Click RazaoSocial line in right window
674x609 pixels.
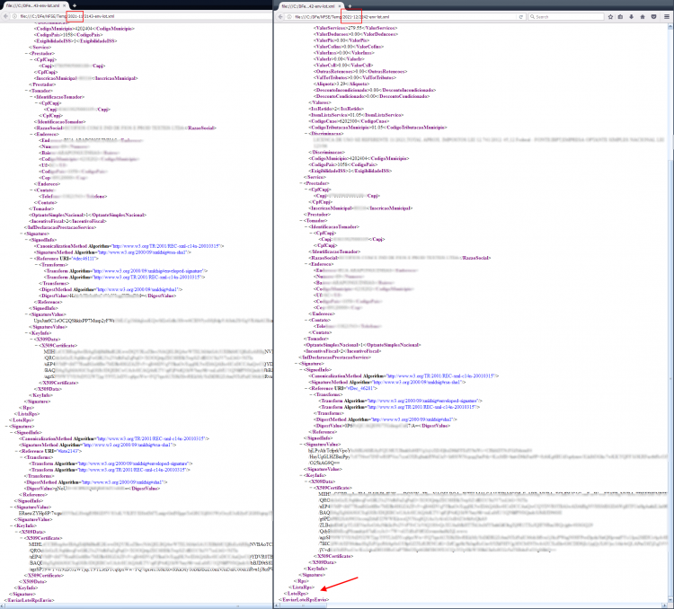pos(400,258)
